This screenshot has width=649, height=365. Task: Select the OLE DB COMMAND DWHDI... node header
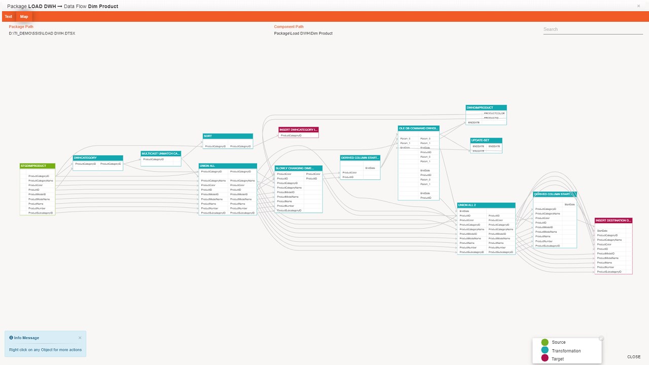pos(418,128)
